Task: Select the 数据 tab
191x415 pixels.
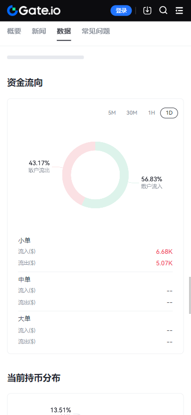Action: [64, 31]
